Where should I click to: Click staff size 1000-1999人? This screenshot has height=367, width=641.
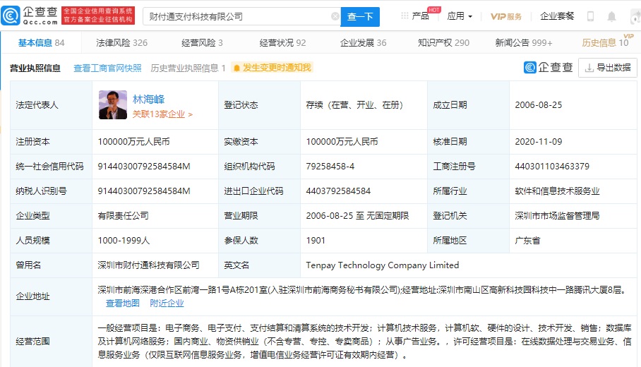[x=124, y=240]
